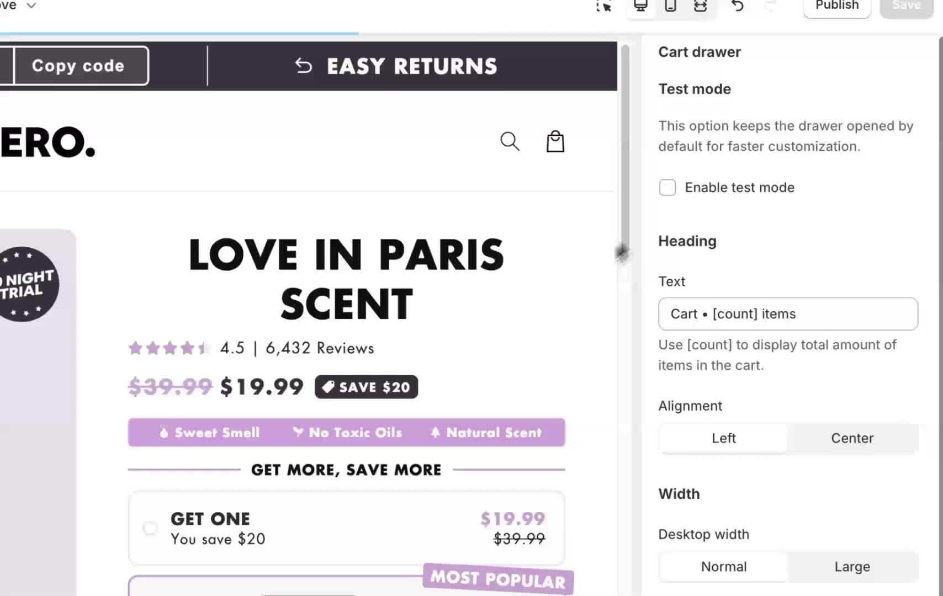
Task: Open the cart bag icon
Action: click(x=555, y=141)
